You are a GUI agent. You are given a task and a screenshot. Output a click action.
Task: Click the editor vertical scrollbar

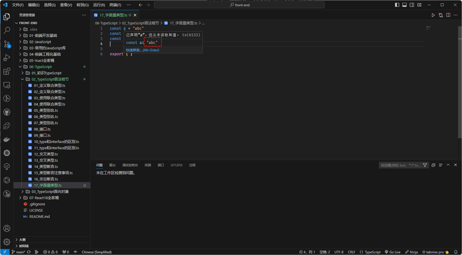click(x=460, y=82)
